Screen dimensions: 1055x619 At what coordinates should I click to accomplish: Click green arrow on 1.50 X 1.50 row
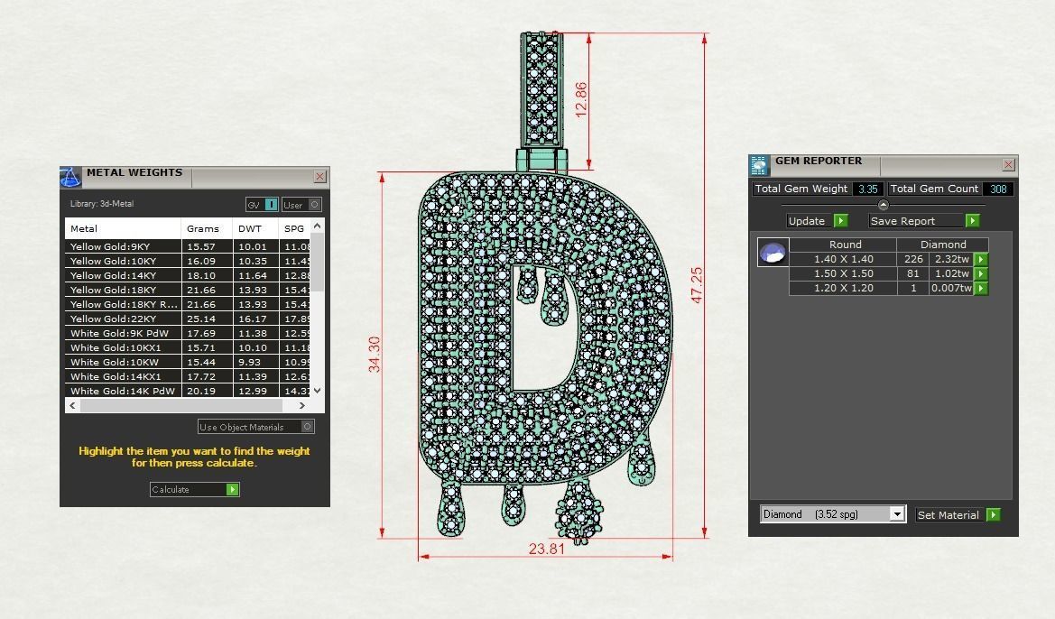click(x=981, y=273)
